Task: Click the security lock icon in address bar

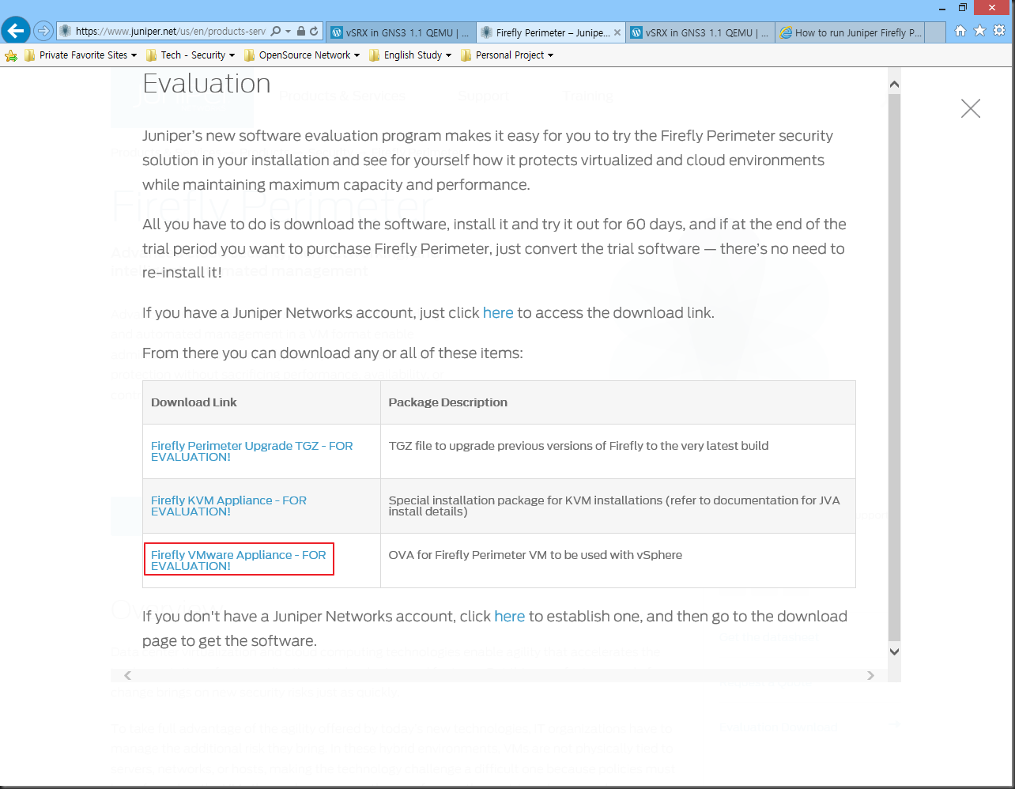Action: pyautogui.click(x=301, y=32)
